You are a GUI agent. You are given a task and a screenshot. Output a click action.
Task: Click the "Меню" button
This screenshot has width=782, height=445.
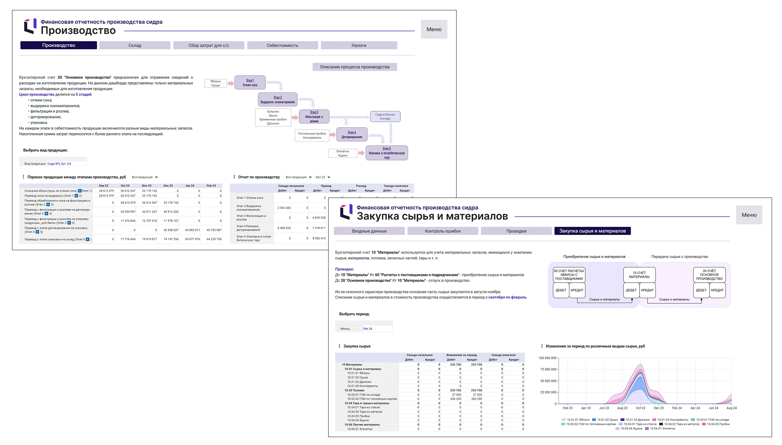pyautogui.click(x=434, y=29)
